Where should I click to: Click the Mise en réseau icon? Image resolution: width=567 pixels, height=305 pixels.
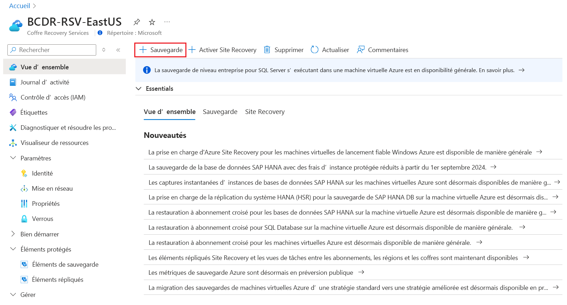point(24,189)
